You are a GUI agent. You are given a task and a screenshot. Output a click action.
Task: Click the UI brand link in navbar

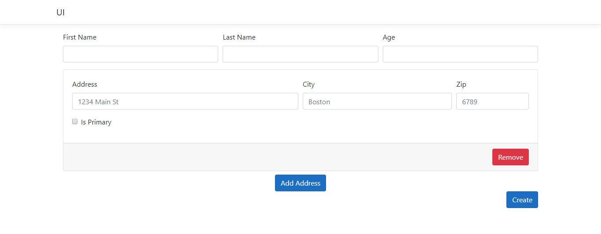[x=61, y=12]
